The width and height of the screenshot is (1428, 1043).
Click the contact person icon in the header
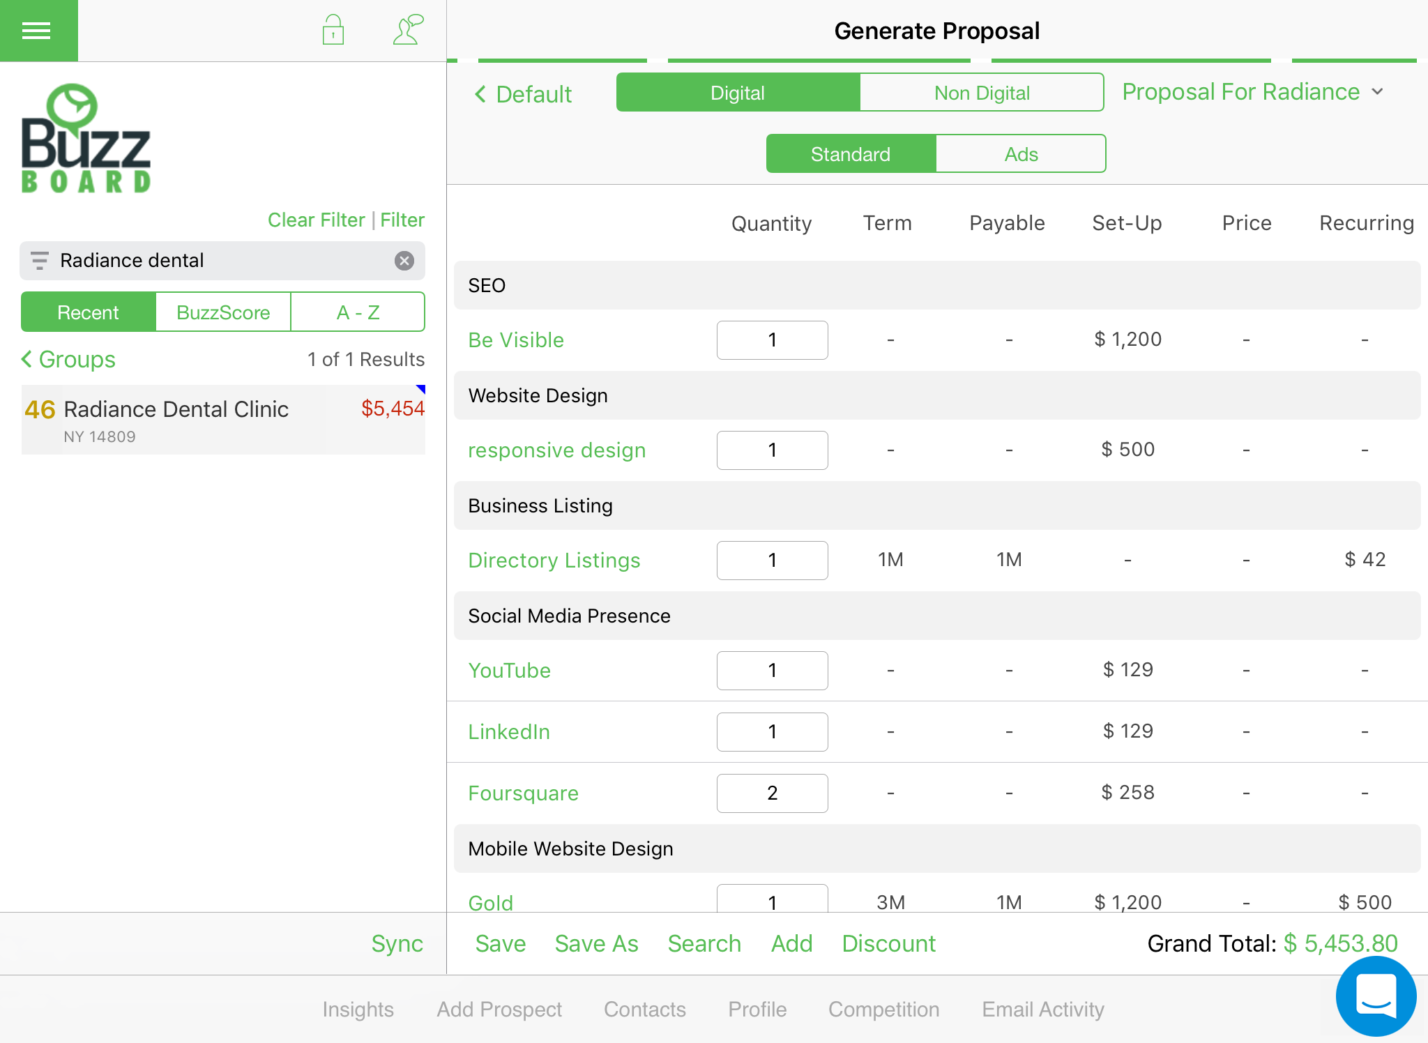[408, 30]
